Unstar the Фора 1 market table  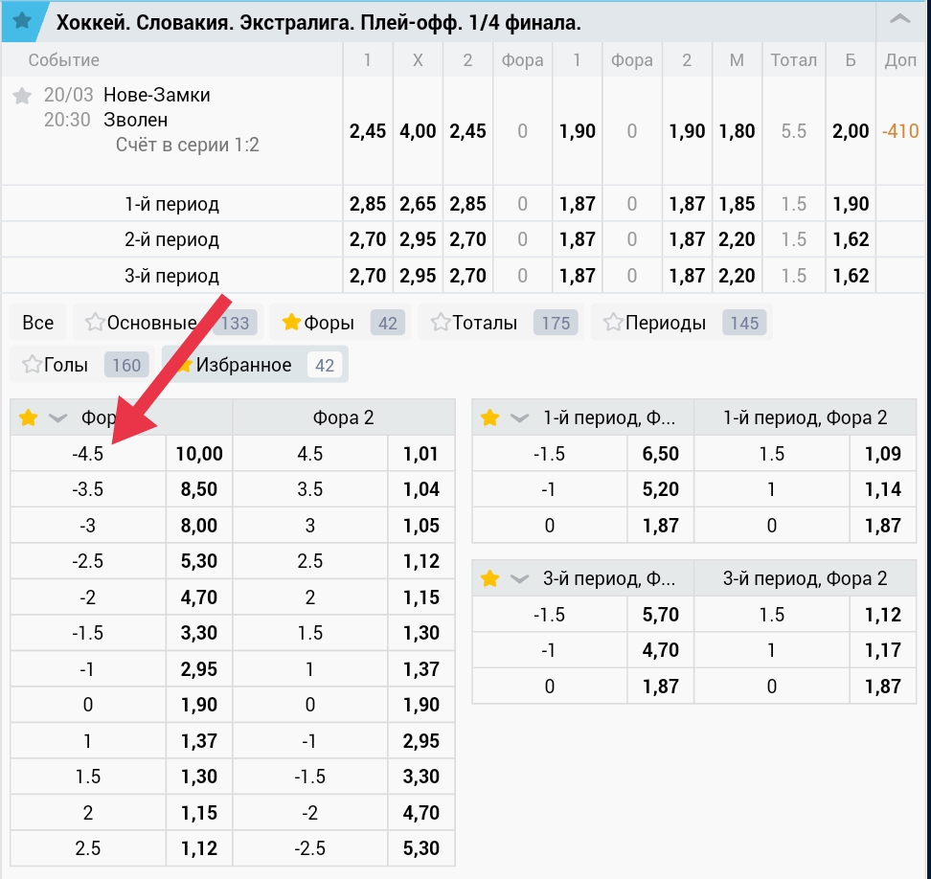29,417
